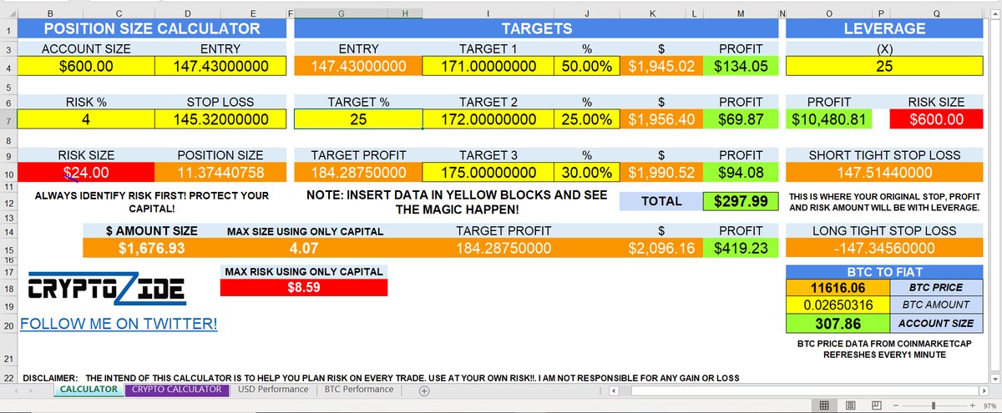Screen dimensions: 1002x413
Task: Select BTC price cell 11616.06
Action: pos(838,287)
